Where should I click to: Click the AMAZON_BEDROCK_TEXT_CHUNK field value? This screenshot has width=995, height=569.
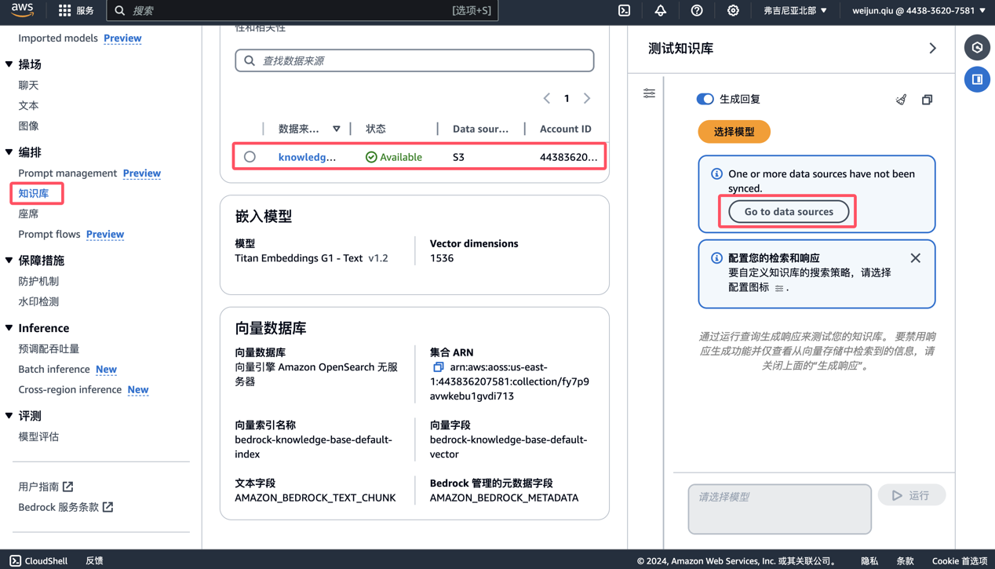[x=315, y=498]
